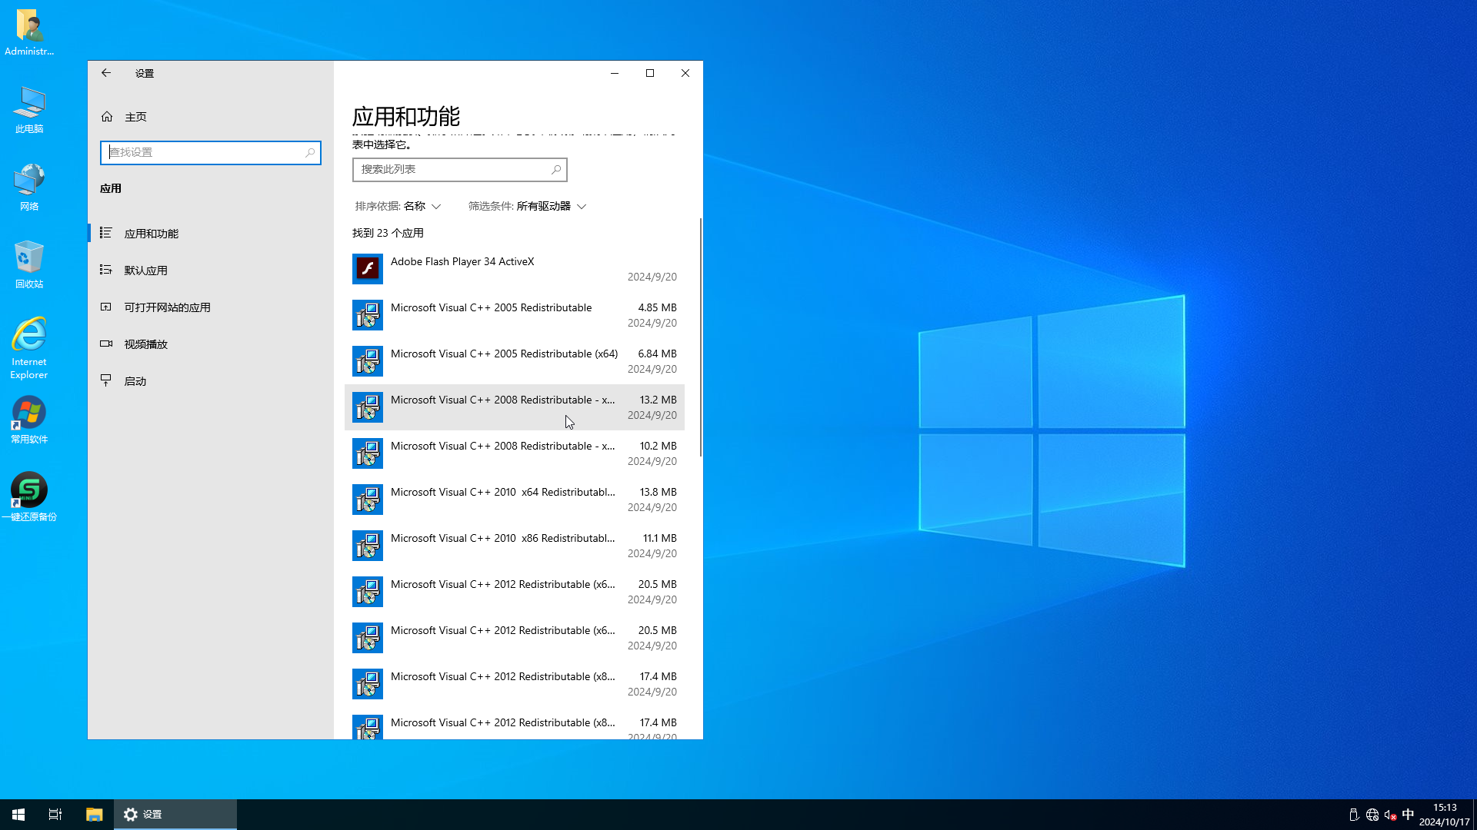Click icon of Visual C++ 2005 (x64) entry
The width and height of the screenshot is (1477, 830).
point(368,361)
